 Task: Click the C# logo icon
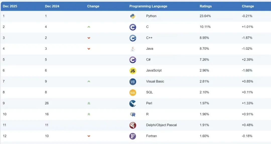pyautogui.click(x=133, y=60)
